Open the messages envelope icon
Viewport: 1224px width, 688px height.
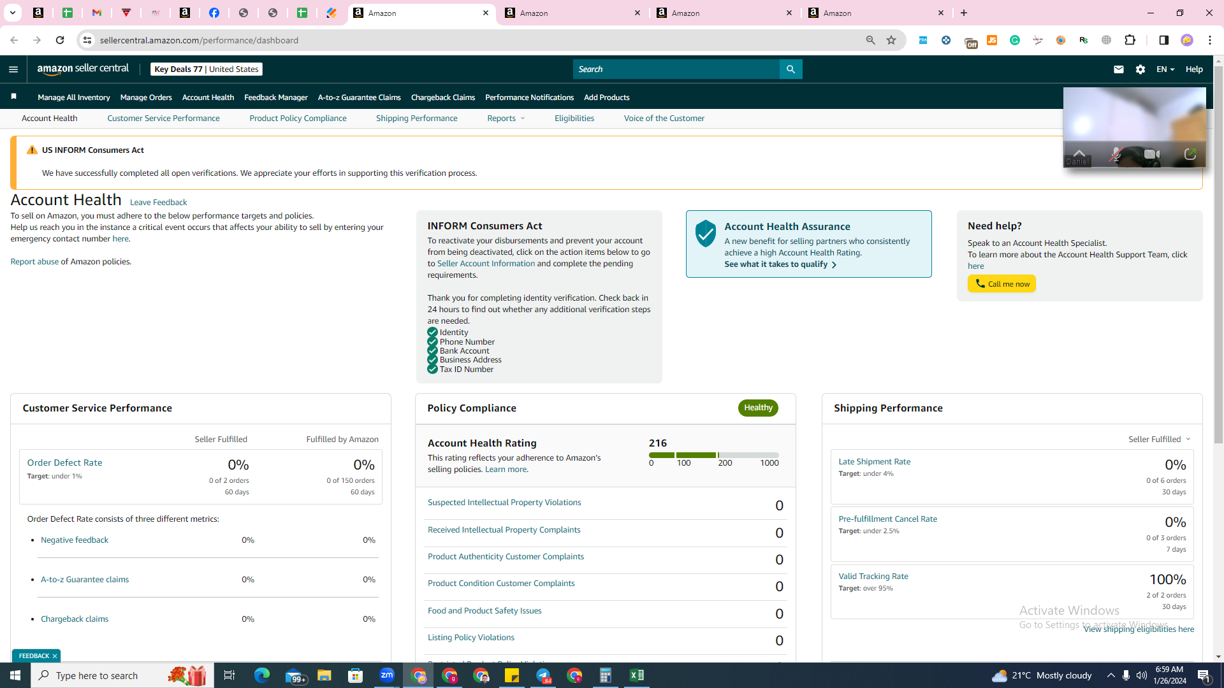[1118, 69]
